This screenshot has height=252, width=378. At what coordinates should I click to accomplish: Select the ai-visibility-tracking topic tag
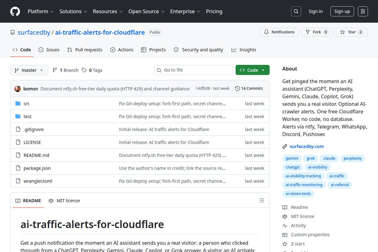pyautogui.click(x=303, y=176)
